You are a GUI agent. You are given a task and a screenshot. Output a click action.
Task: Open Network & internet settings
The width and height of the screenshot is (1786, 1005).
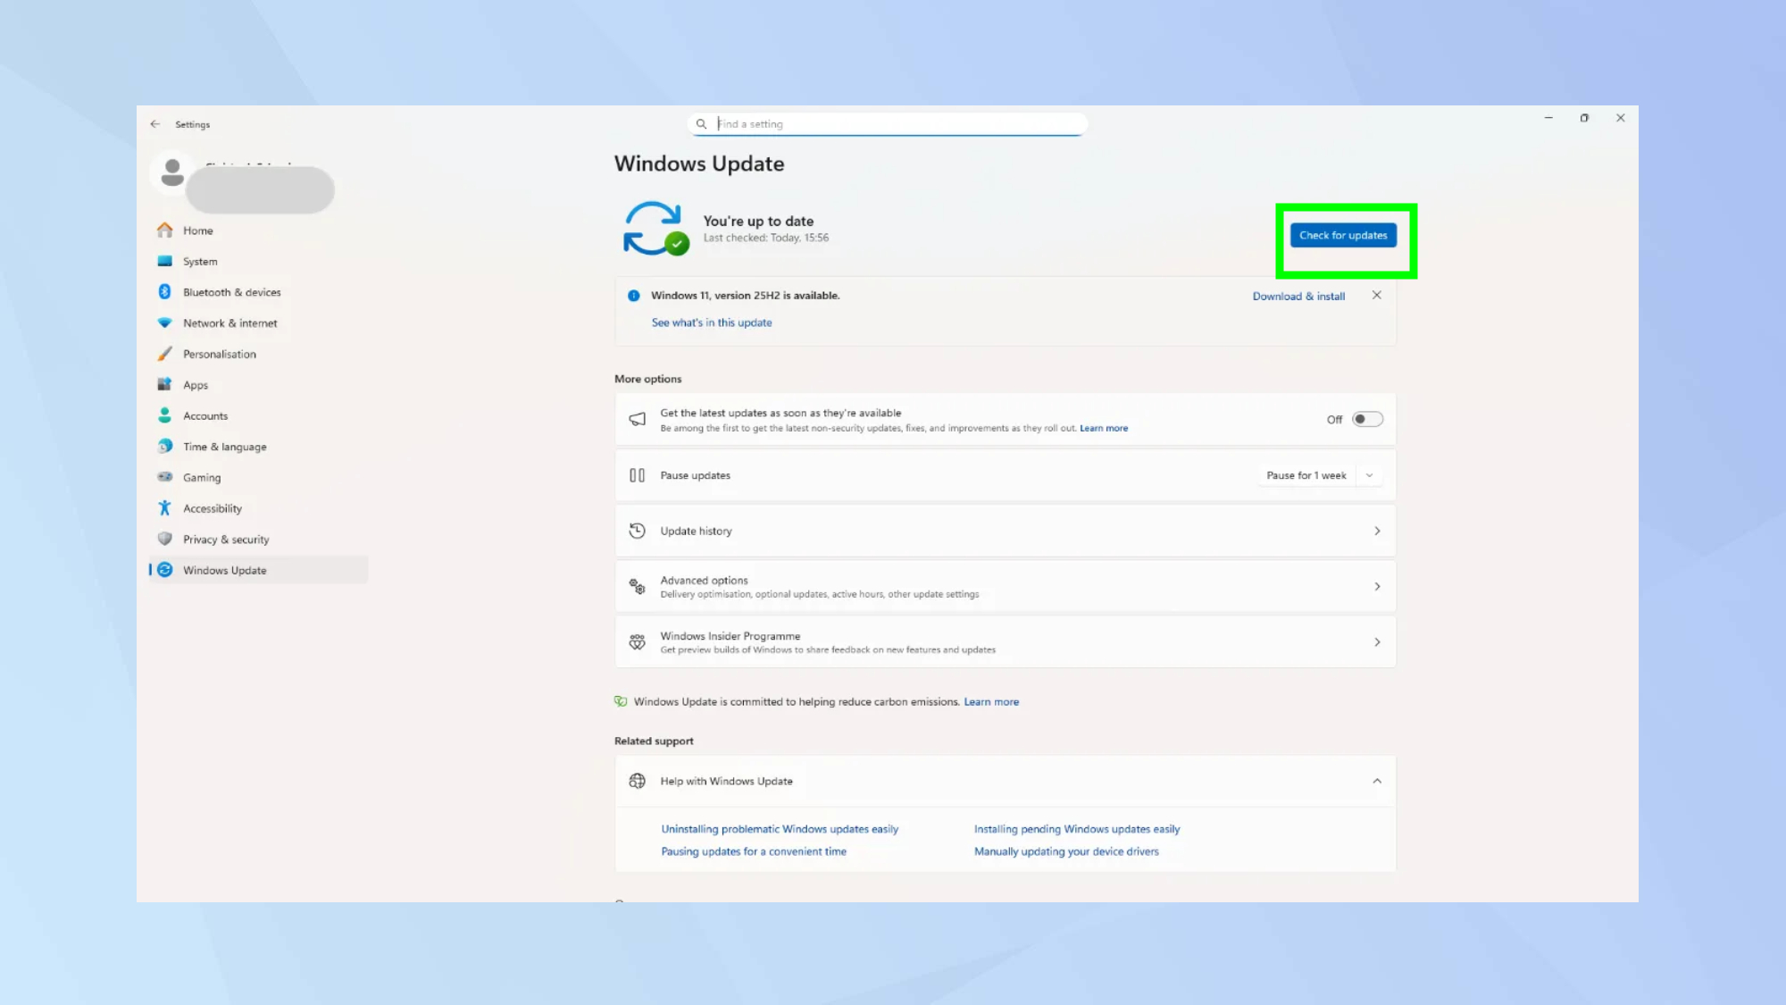click(230, 323)
